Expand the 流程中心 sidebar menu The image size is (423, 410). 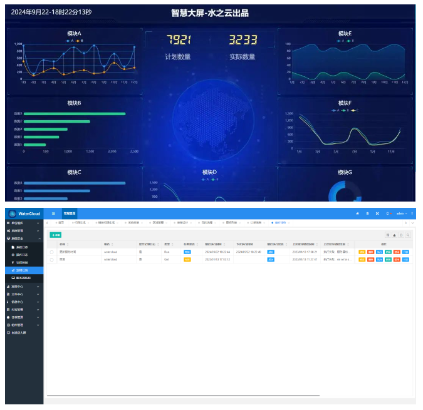(x=24, y=287)
